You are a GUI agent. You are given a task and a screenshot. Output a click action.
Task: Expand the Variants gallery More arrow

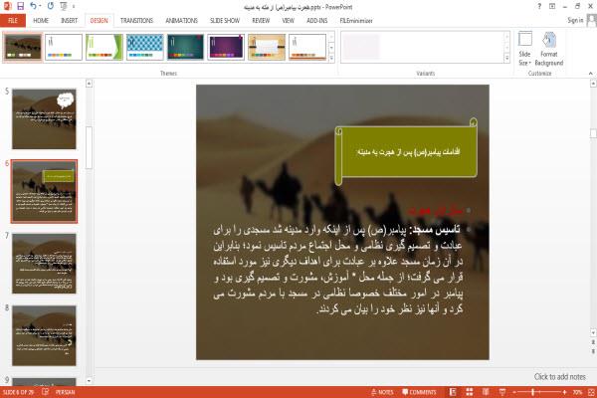506,58
